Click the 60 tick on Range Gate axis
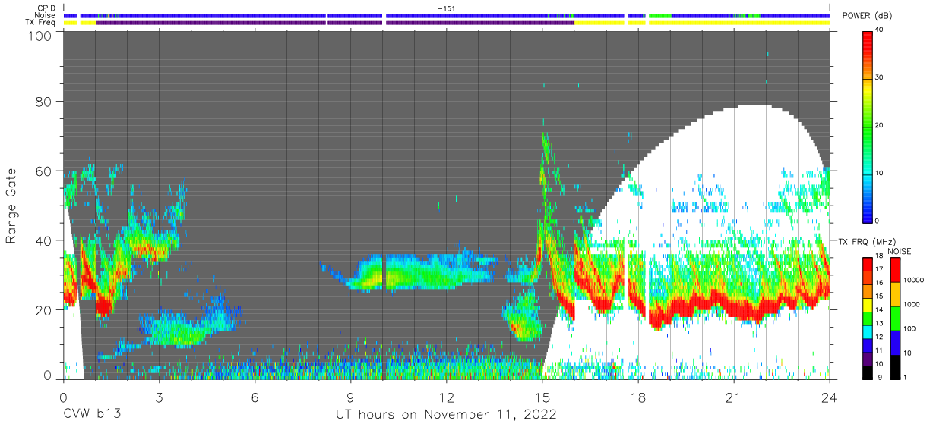Screen dimensions: 933x430 [x=44, y=172]
